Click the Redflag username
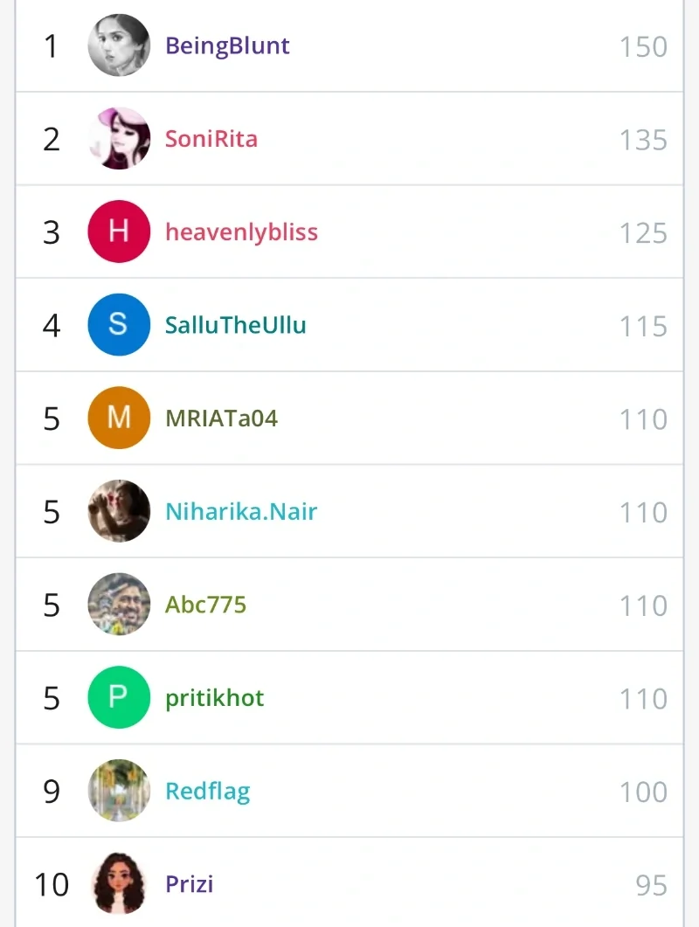 coord(208,792)
